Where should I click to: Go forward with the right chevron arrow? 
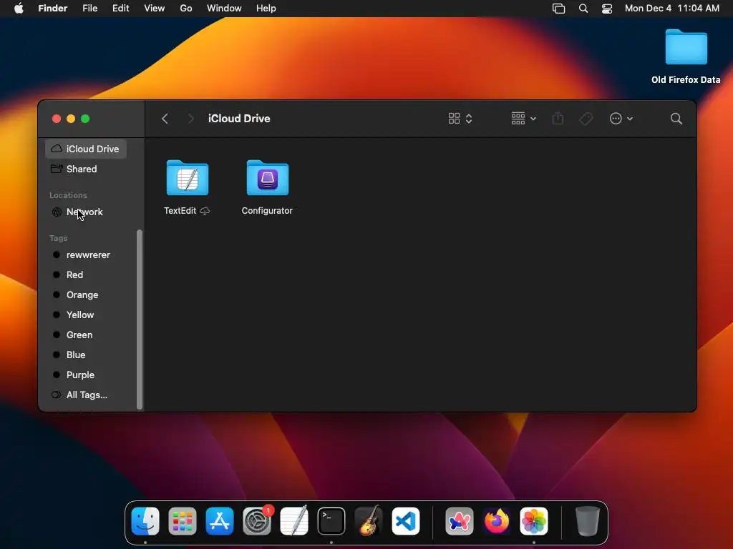pos(190,119)
